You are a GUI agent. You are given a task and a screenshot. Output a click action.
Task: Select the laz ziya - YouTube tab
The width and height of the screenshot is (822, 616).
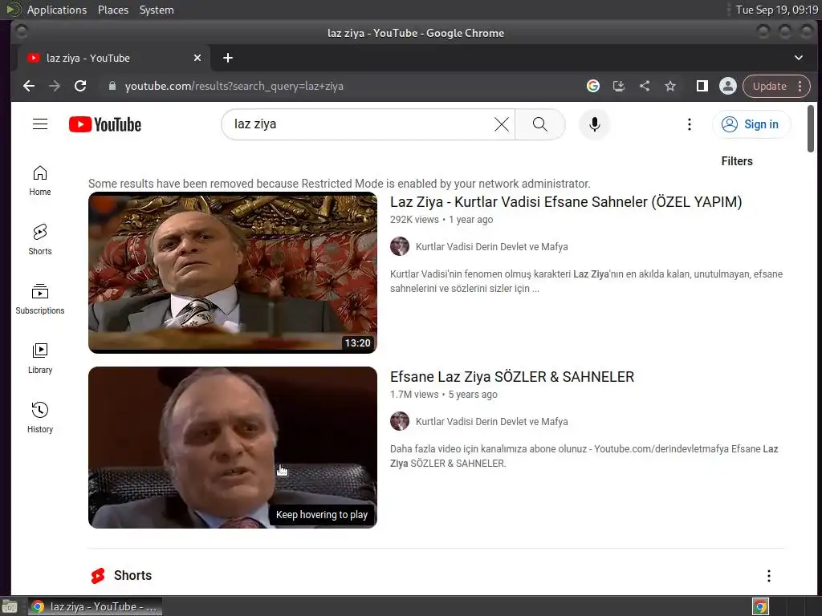coord(112,58)
